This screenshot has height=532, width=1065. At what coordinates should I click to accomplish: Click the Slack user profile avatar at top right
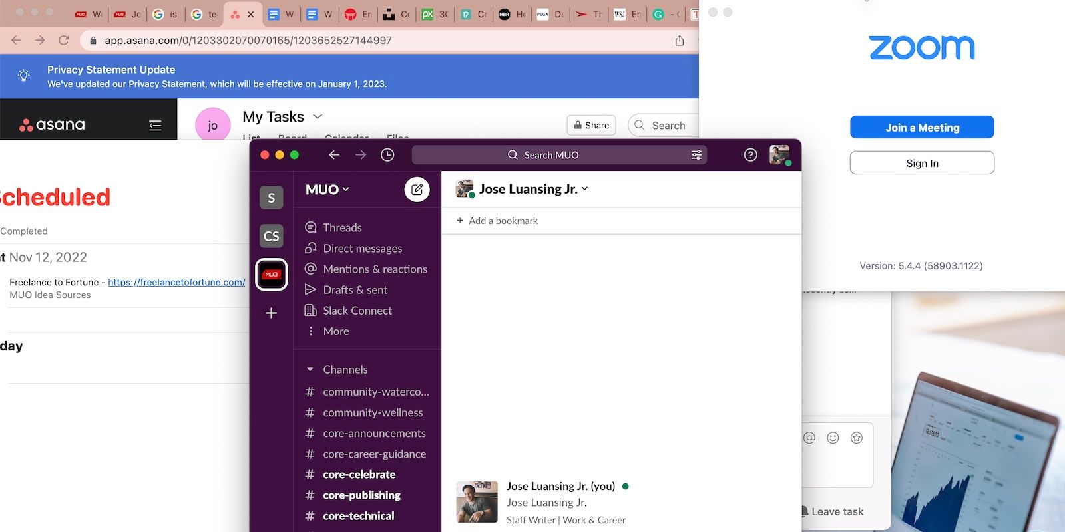click(x=779, y=155)
